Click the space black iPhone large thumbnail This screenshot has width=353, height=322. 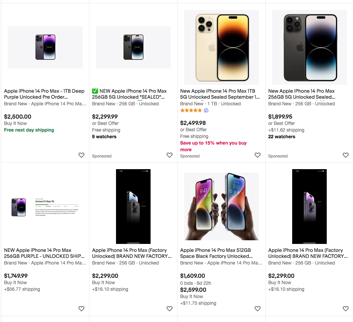[309, 47]
